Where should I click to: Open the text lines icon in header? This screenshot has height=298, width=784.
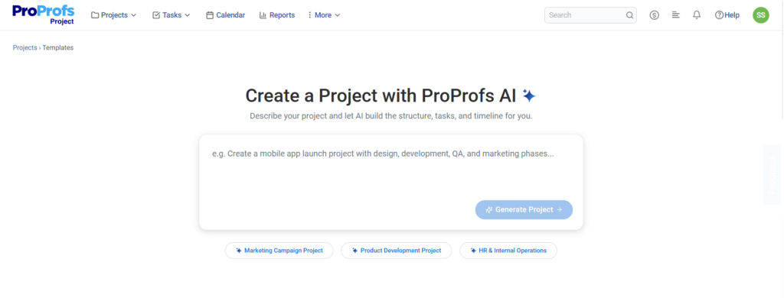[675, 15]
